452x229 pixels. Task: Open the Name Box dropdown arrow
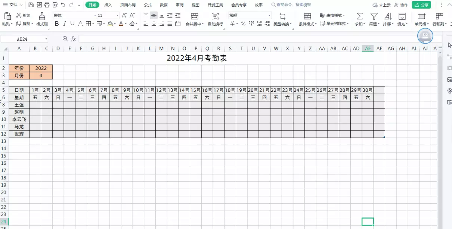click(46, 39)
